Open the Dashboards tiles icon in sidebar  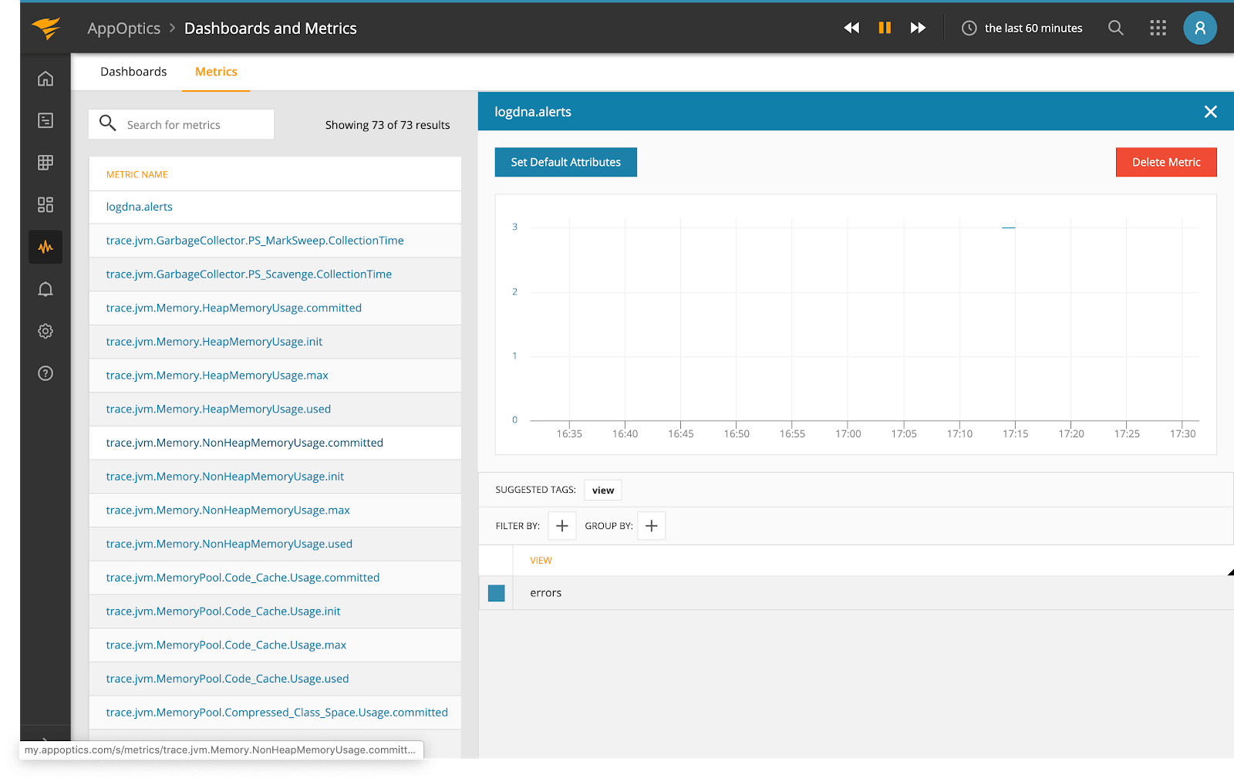tap(46, 204)
